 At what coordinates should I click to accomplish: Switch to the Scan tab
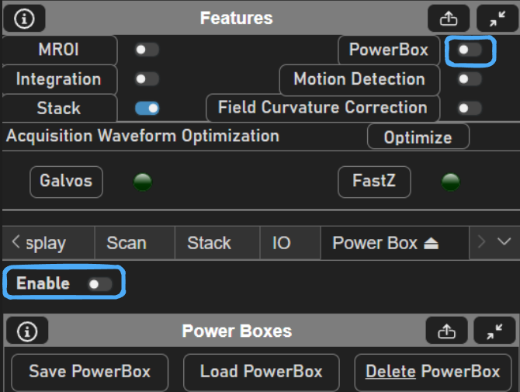point(127,243)
